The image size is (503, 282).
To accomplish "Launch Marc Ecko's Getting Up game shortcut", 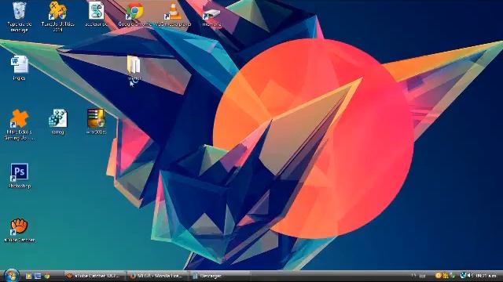I will (x=19, y=125).
